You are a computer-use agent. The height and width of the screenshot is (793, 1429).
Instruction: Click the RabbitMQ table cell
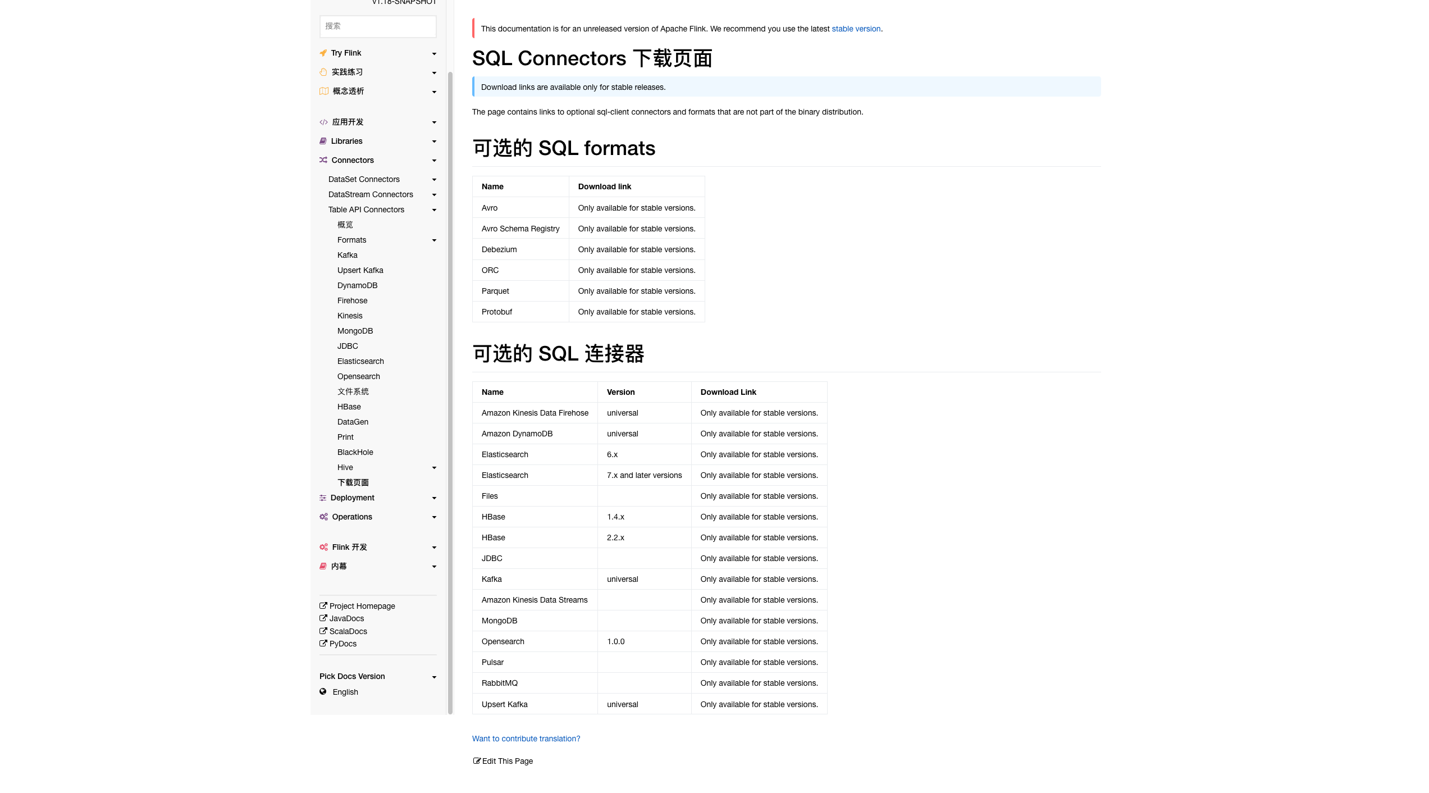(x=535, y=683)
